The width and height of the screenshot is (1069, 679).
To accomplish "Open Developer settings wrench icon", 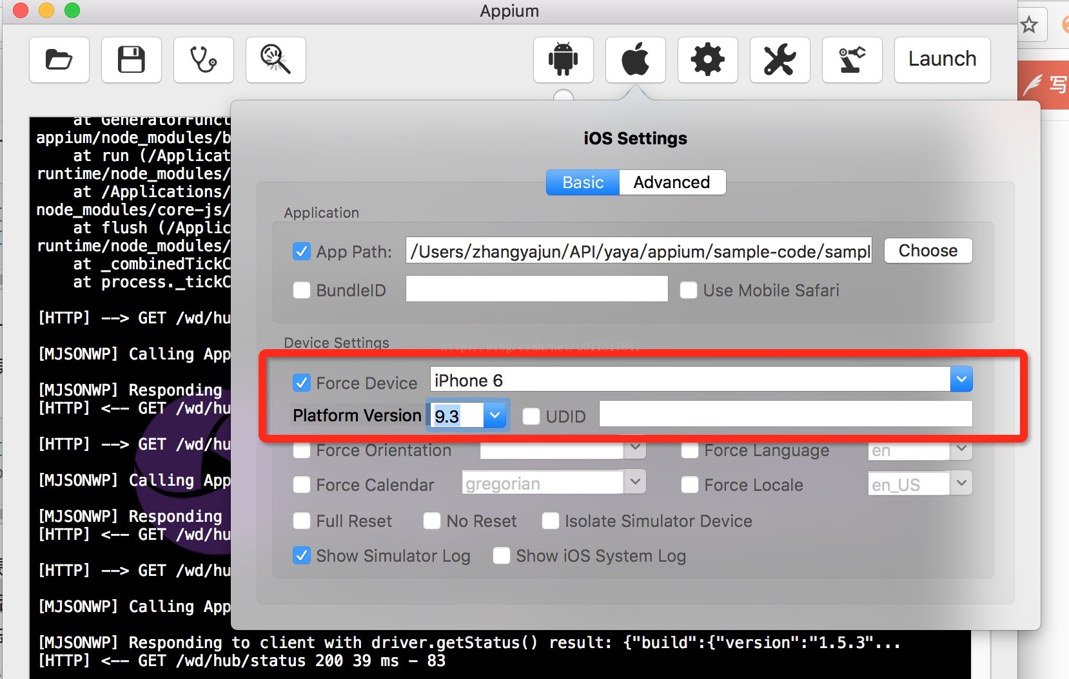I will click(x=780, y=60).
